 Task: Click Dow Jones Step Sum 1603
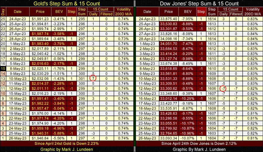pos(212,133)
